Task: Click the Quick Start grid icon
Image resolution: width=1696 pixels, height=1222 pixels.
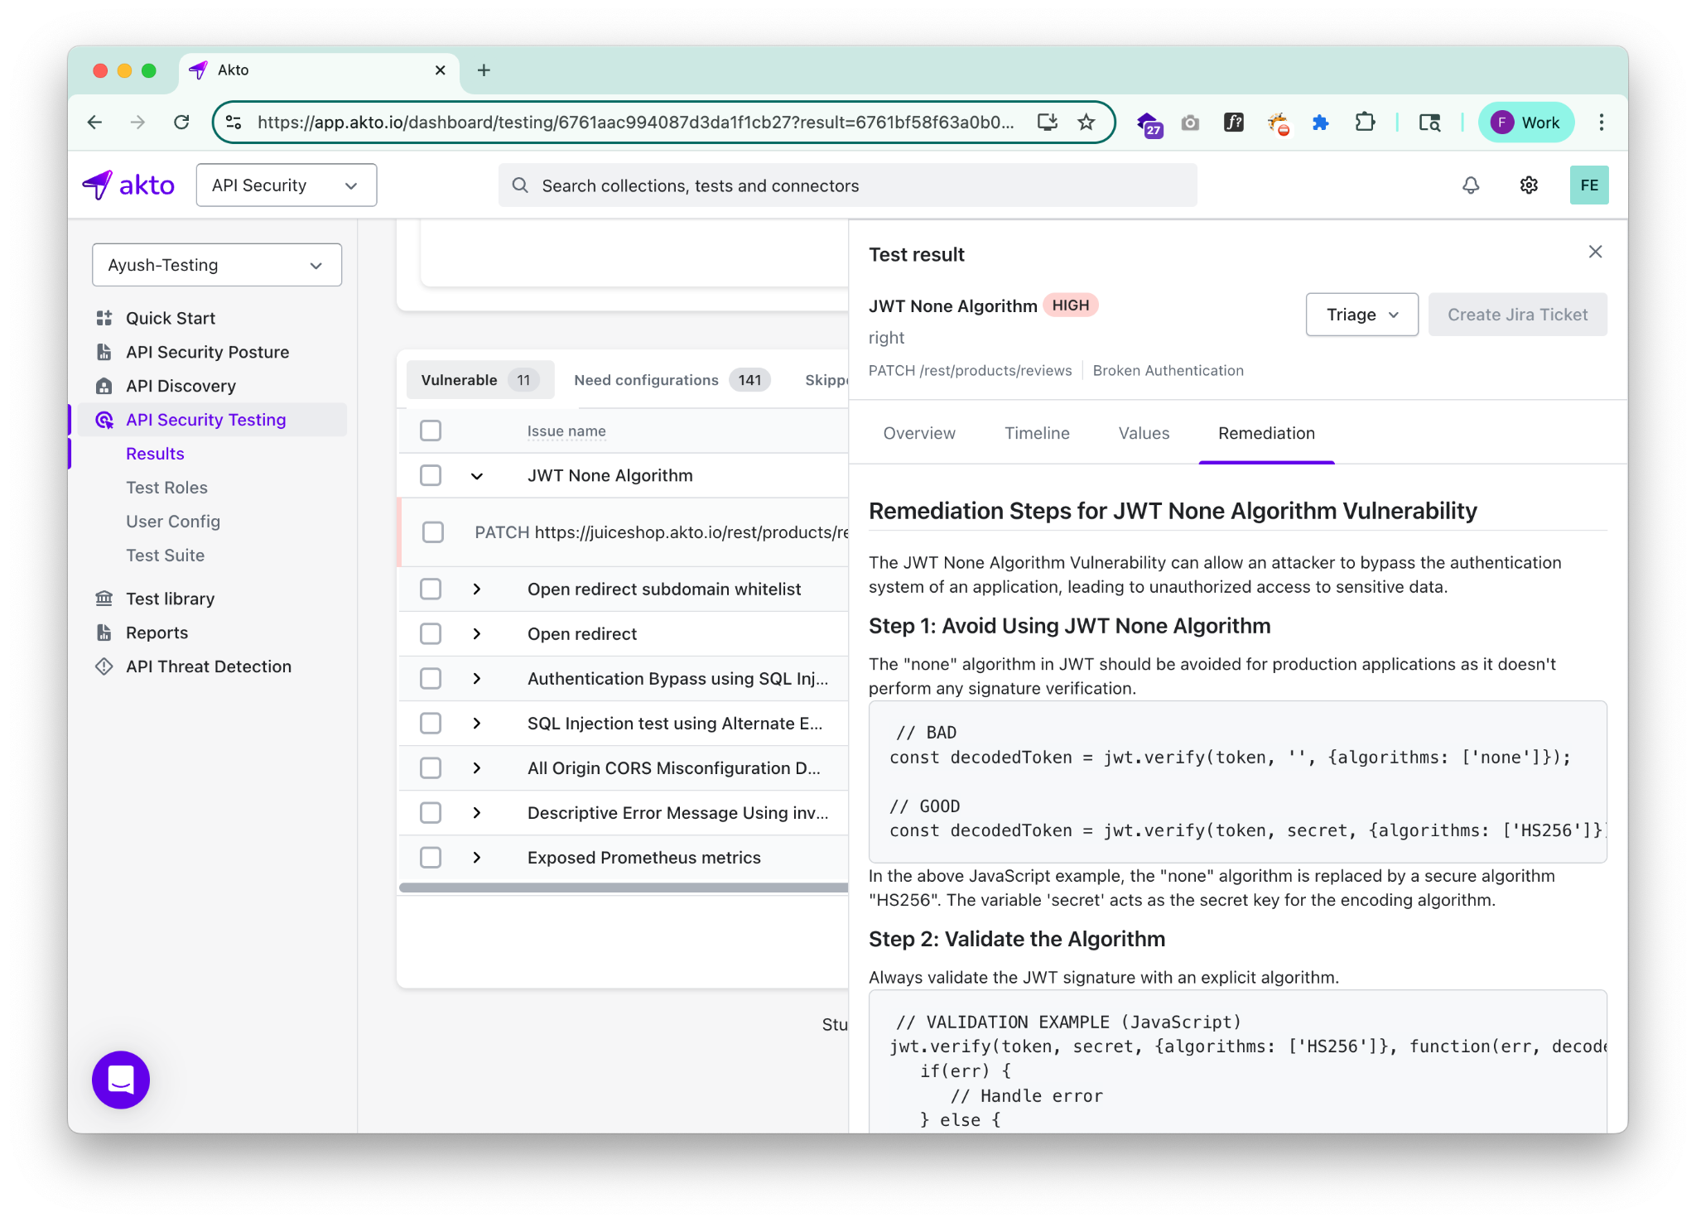Action: click(x=104, y=318)
